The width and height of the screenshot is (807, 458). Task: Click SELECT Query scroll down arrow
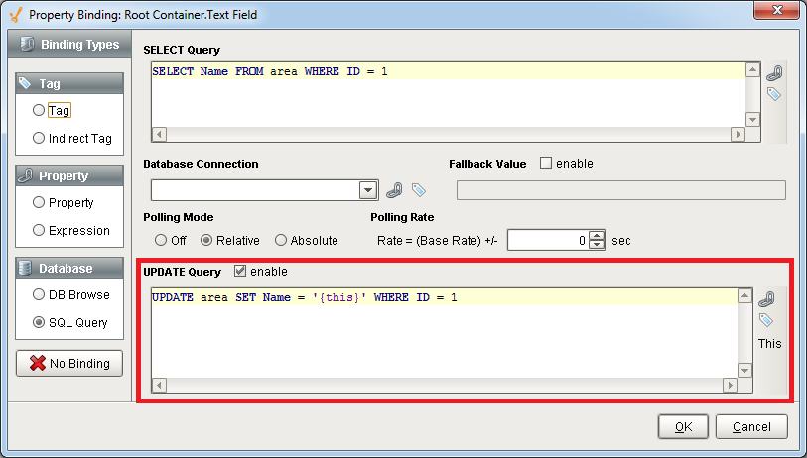(x=753, y=120)
